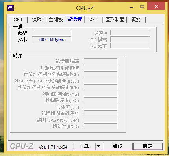The width and height of the screenshot is (169, 156).
Task: Click the NB 頻率 value field
Action: 130,46
